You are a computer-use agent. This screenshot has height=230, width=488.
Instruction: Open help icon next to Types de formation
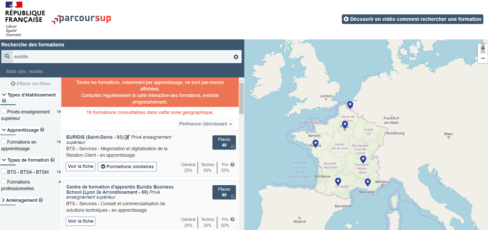52,160
